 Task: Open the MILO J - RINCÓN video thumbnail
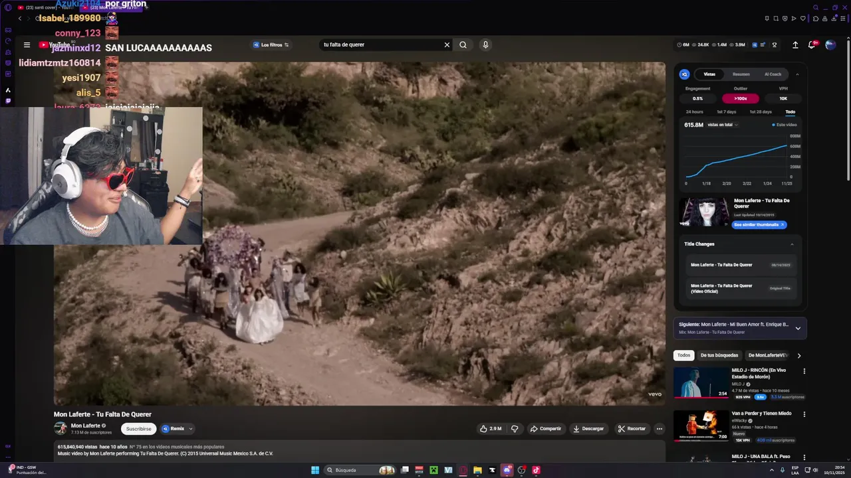701,382
